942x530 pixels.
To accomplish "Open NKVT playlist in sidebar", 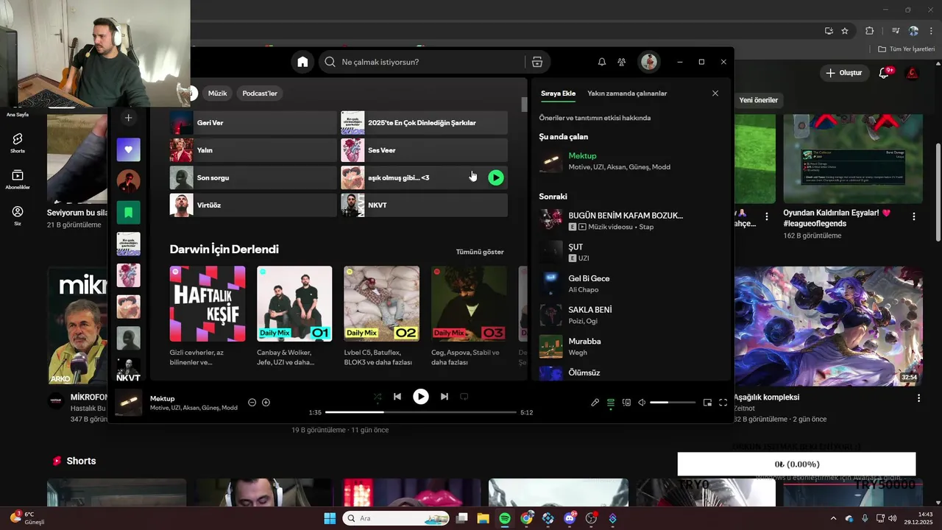I will point(128,370).
